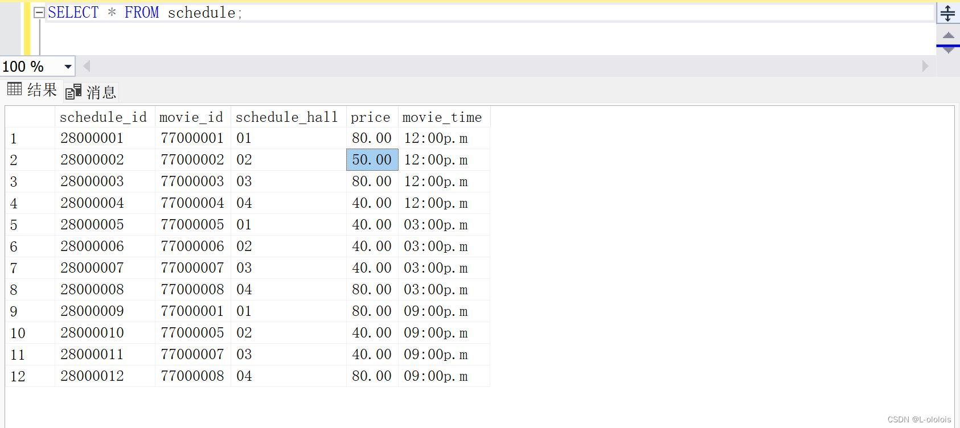Click schedule_id cell 28000009
The image size is (960, 428).
coord(105,311)
